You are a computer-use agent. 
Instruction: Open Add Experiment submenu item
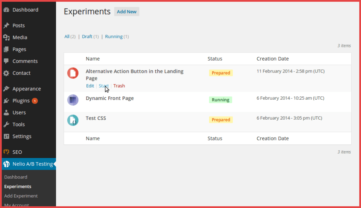[21, 196]
